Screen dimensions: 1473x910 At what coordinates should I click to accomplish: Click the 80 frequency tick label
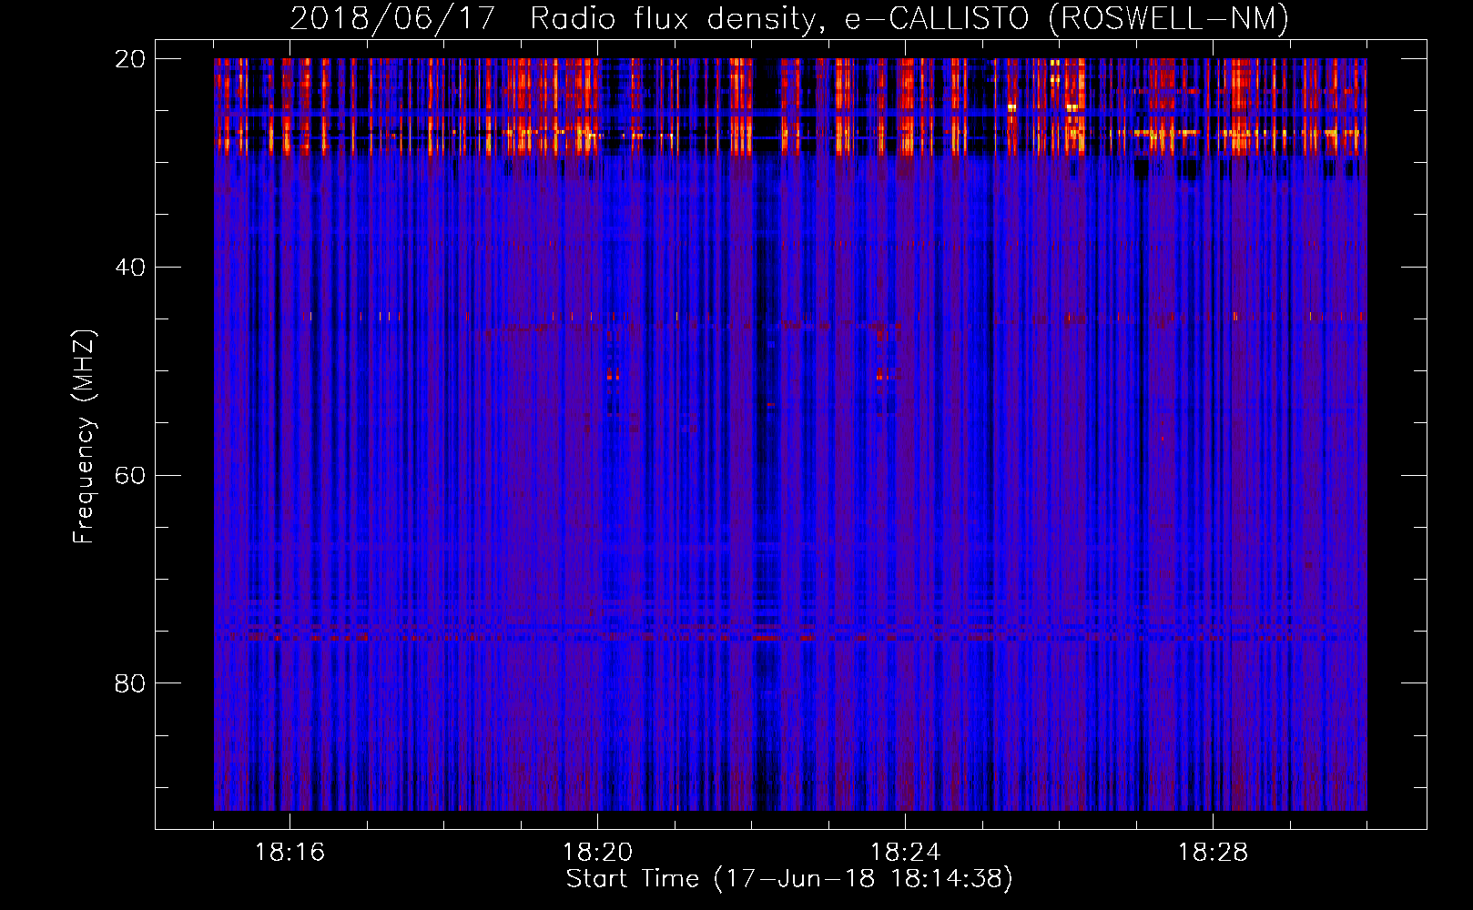pos(130,683)
